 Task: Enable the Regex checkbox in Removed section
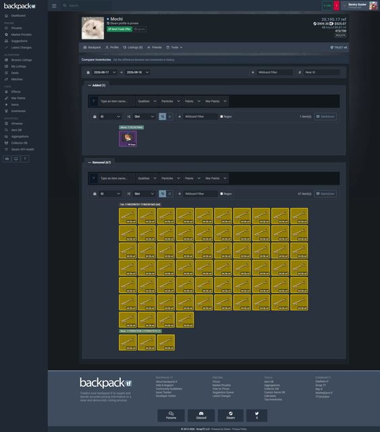click(x=221, y=194)
